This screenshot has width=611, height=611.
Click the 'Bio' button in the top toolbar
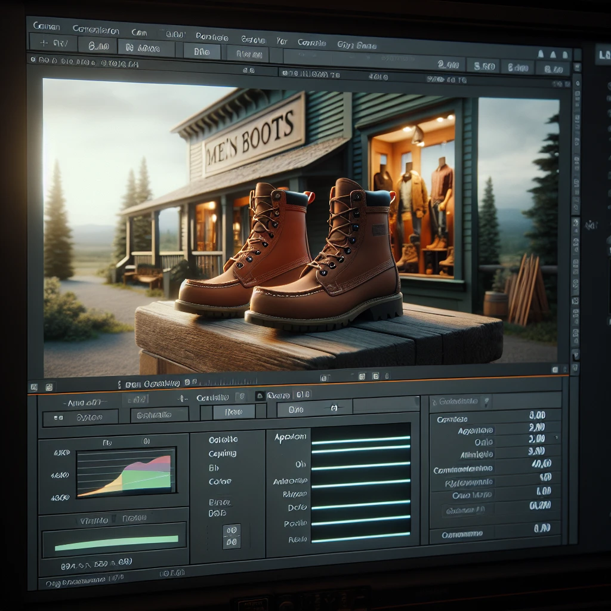(x=202, y=52)
